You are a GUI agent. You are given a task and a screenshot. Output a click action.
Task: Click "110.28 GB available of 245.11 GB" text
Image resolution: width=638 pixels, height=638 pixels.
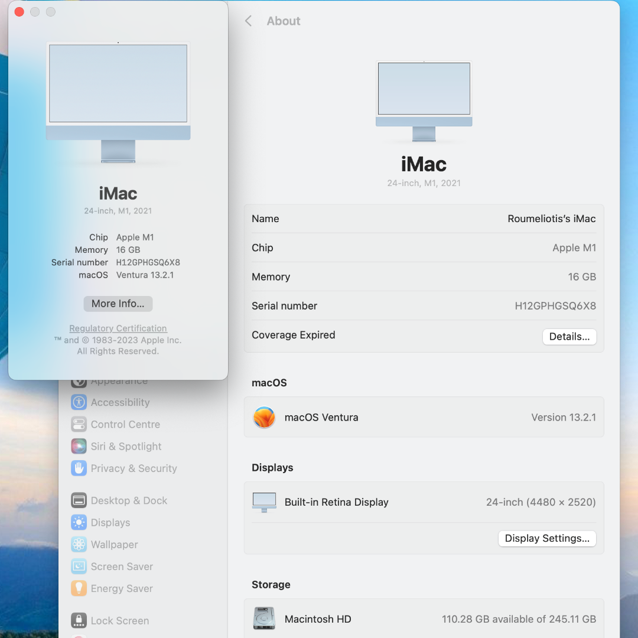click(519, 619)
